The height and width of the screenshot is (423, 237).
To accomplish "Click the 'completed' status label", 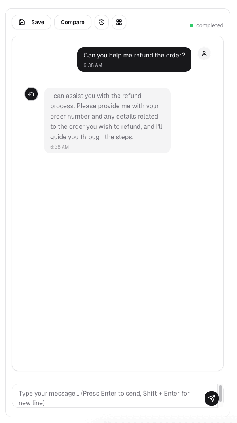I will pyautogui.click(x=210, y=25).
